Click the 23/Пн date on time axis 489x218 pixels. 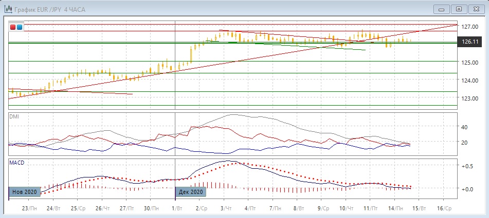pyautogui.click(x=30, y=209)
